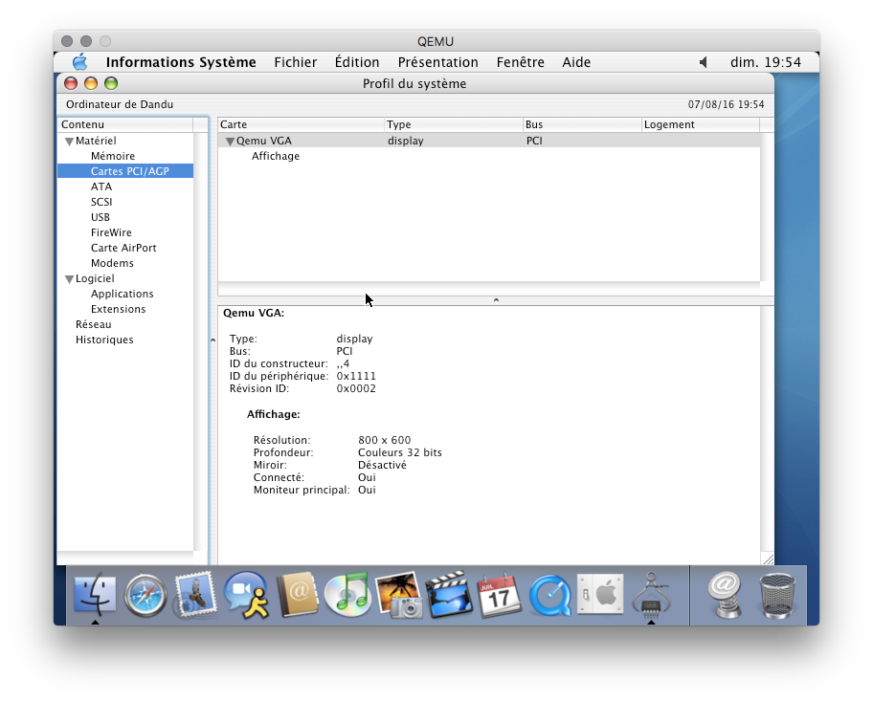
Task: Select Modems in the sidebar
Action: [x=112, y=263]
